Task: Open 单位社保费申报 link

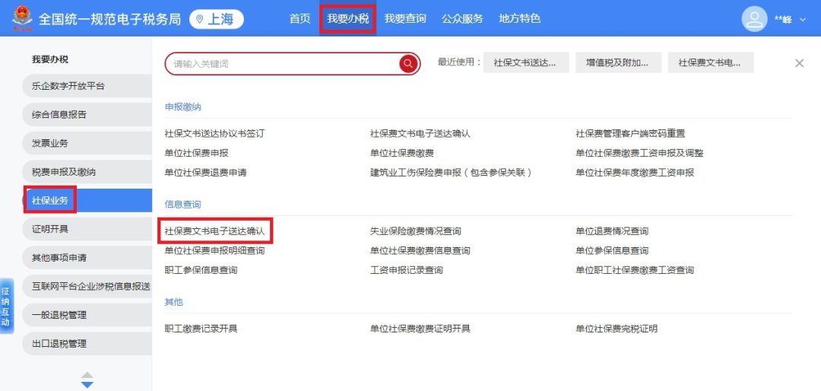Action: pos(196,153)
